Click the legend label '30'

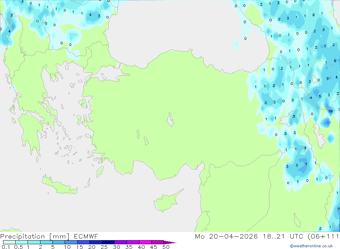[x=116, y=247]
